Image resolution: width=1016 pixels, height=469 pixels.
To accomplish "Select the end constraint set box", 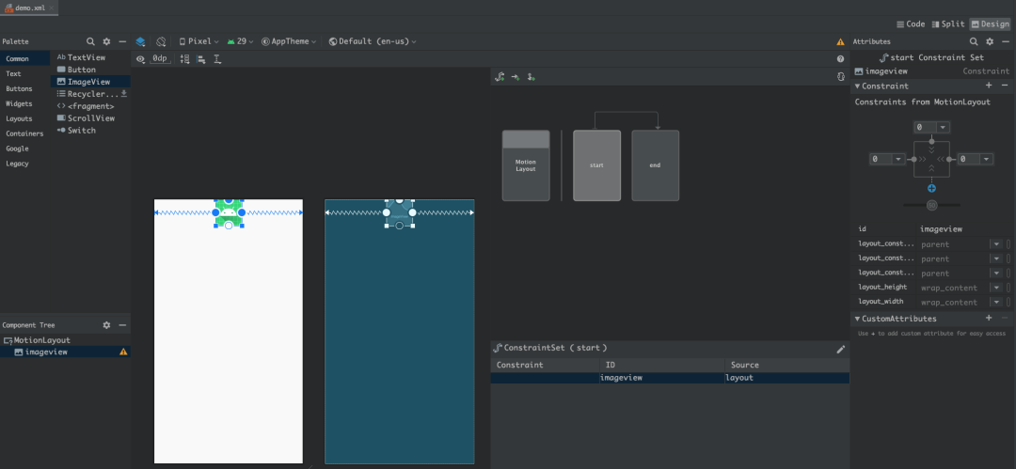I will (x=655, y=165).
